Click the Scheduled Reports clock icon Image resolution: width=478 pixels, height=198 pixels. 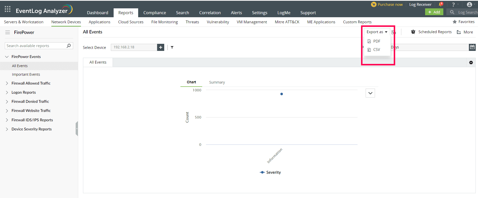tap(413, 32)
